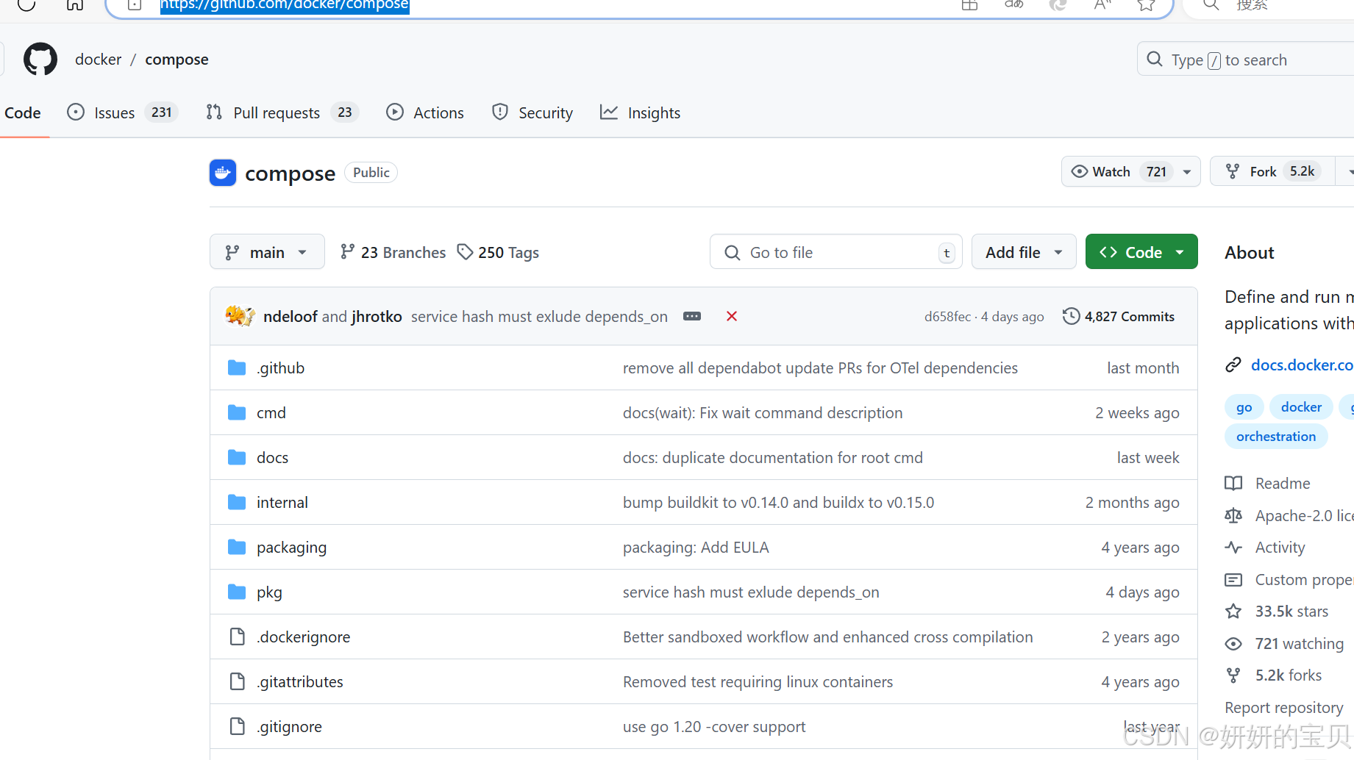Click the Go to file search box
Screen dimensions: 1354x760
(x=835, y=252)
